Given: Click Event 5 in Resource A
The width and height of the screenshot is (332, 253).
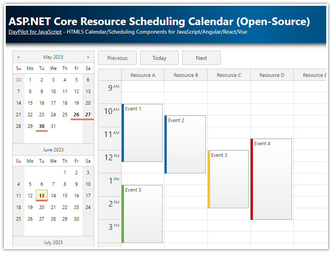Looking at the screenshot, I should [143, 214].
